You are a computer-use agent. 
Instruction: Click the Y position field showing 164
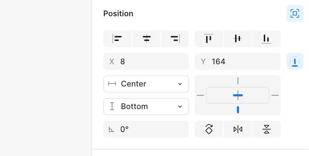pyautogui.click(x=238, y=61)
